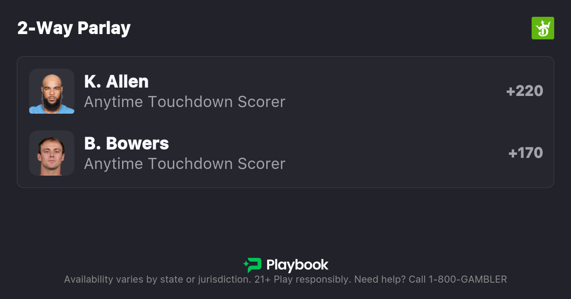
Task: Select the word 'Parlay' in the heading
Action: [104, 28]
